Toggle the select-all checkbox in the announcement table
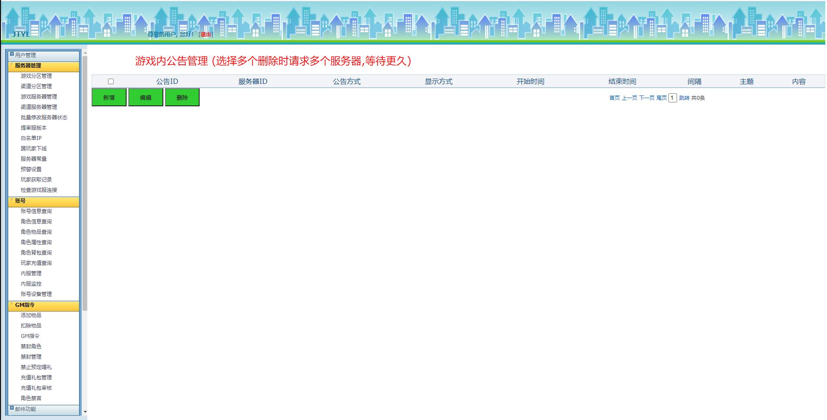The width and height of the screenshot is (827, 420). pyautogui.click(x=111, y=81)
